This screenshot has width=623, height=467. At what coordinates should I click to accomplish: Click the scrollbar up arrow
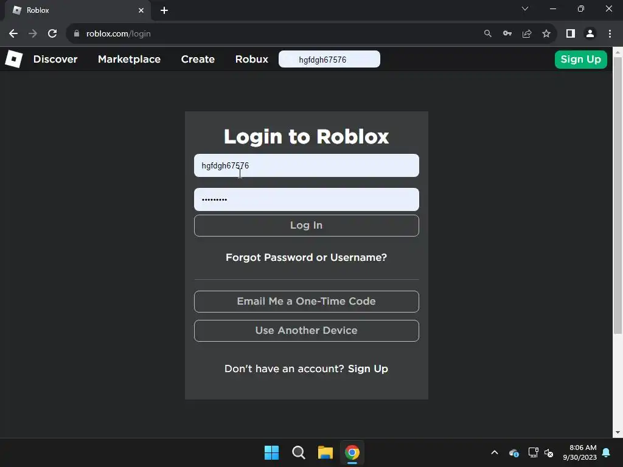[618, 52]
